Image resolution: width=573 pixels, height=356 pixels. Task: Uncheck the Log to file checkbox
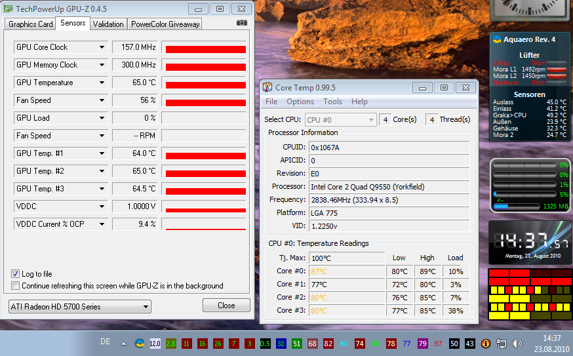[x=15, y=273]
